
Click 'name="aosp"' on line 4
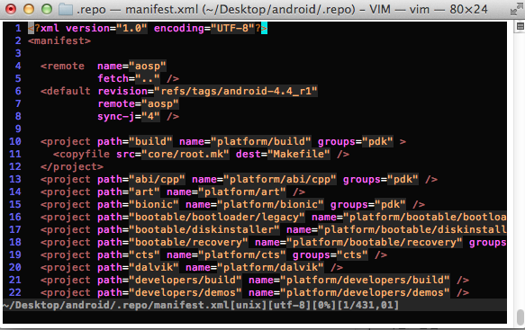click(x=131, y=66)
